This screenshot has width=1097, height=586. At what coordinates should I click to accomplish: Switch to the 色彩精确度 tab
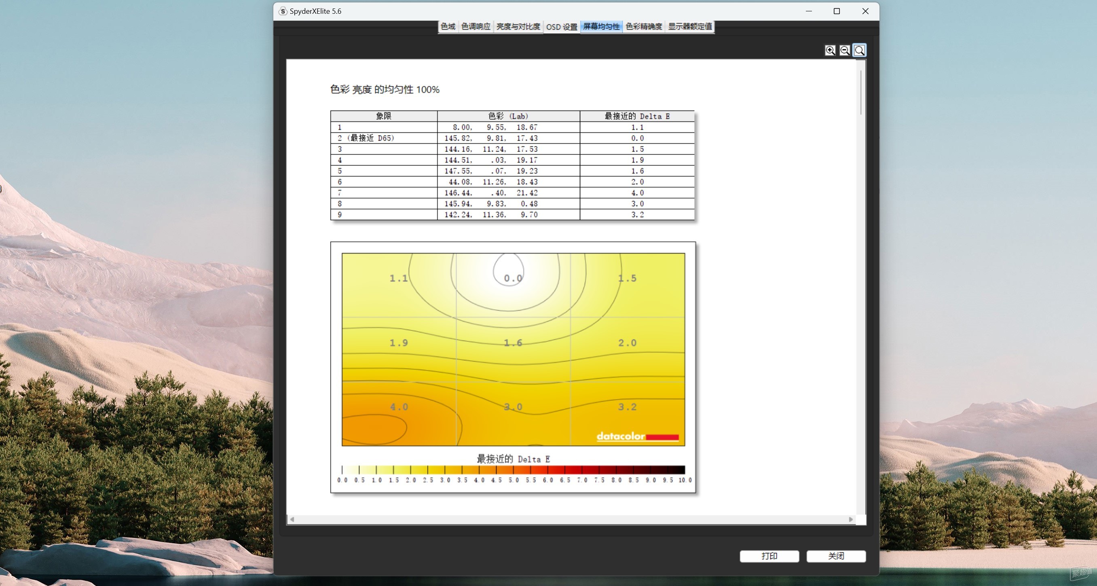click(643, 26)
